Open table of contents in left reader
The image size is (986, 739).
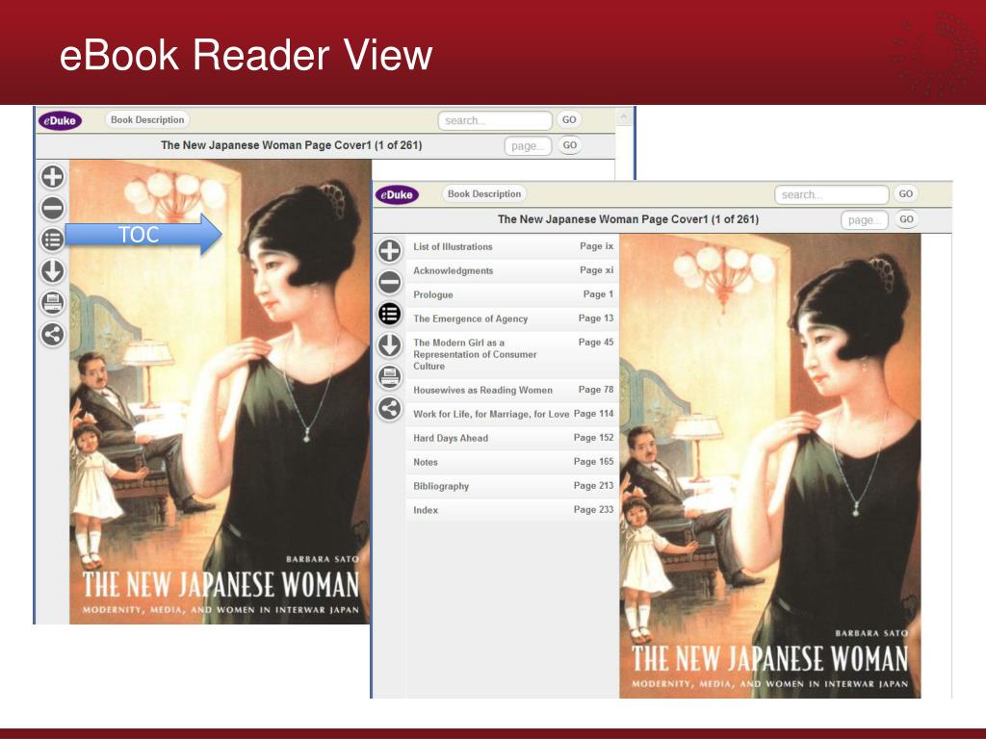53,240
